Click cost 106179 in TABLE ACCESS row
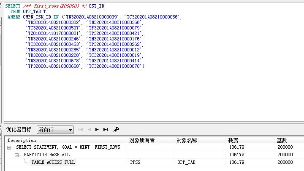 [x=237, y=162]
